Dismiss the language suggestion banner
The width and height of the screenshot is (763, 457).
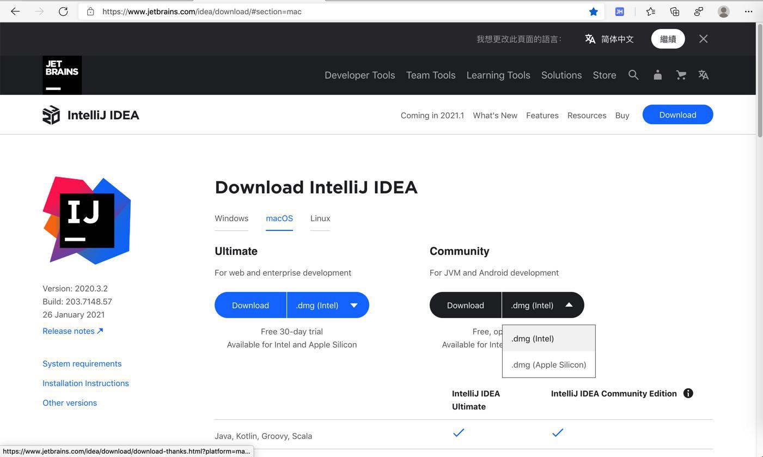click(x=704, y=39)
